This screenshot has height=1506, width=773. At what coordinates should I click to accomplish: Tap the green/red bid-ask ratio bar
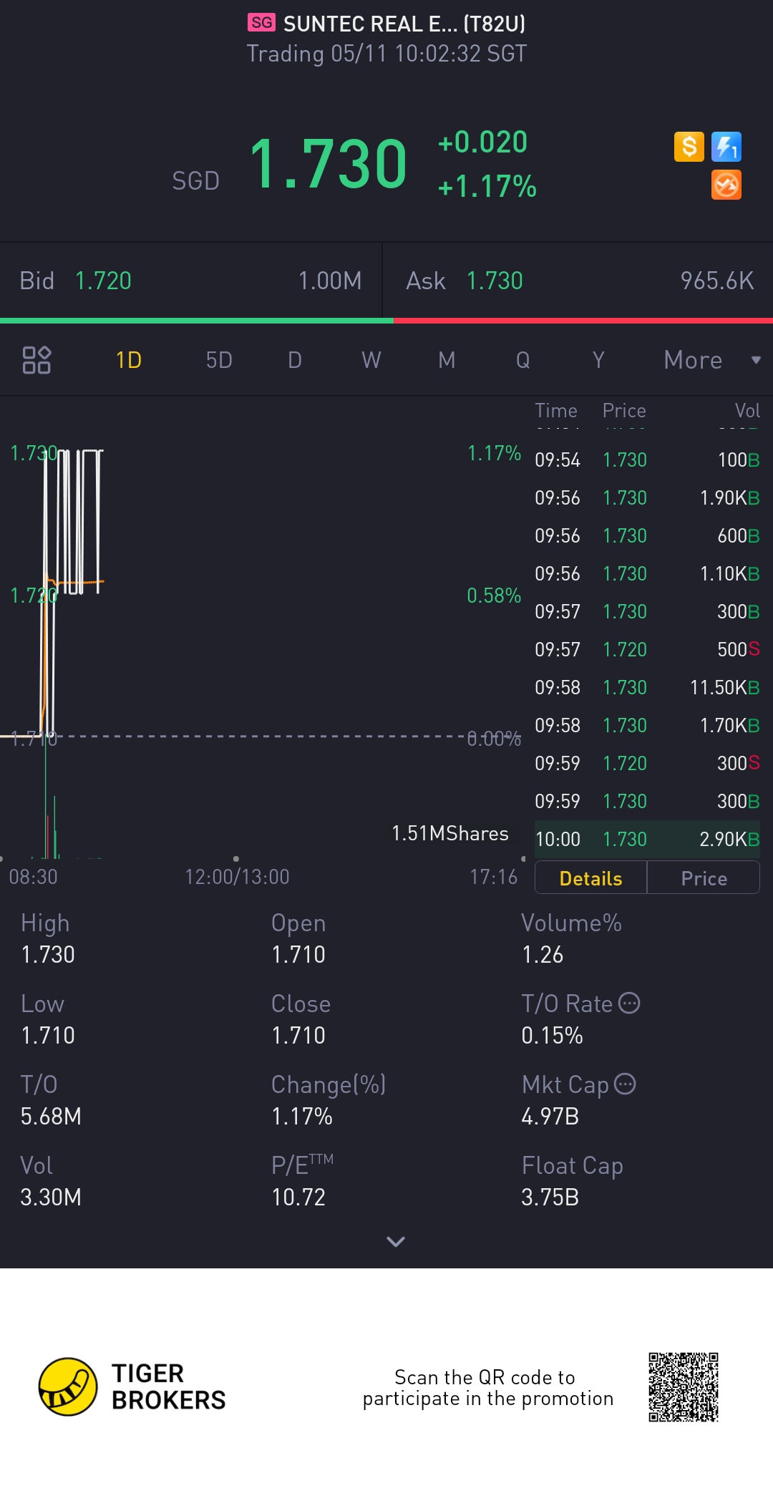tap(386, 320)
